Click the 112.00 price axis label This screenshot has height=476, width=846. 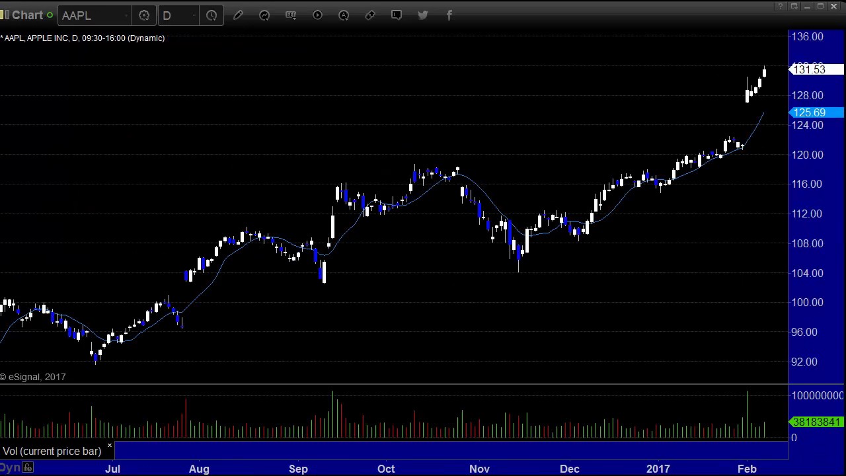click(808, 214)
